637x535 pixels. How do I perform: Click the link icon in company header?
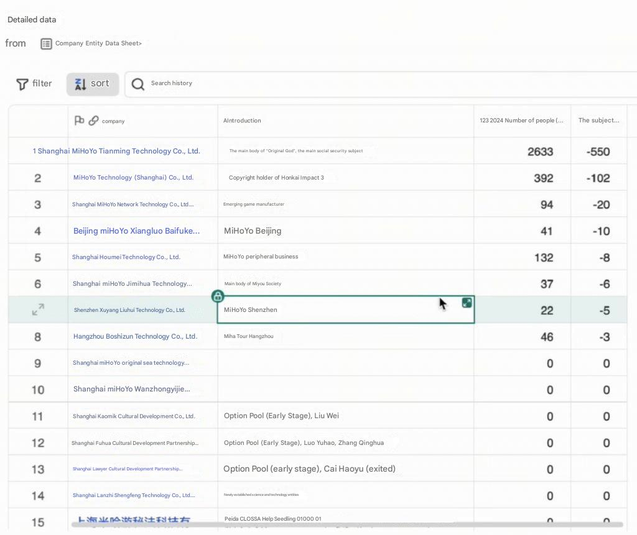coord(93,121)
